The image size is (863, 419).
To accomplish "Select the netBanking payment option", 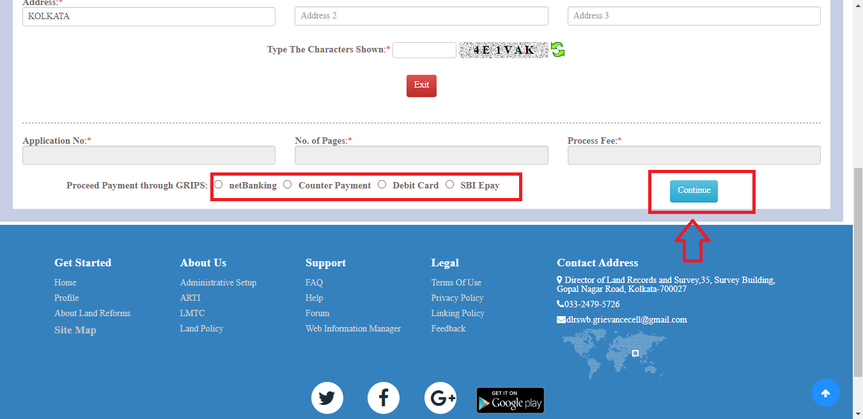I will point(219,185).
